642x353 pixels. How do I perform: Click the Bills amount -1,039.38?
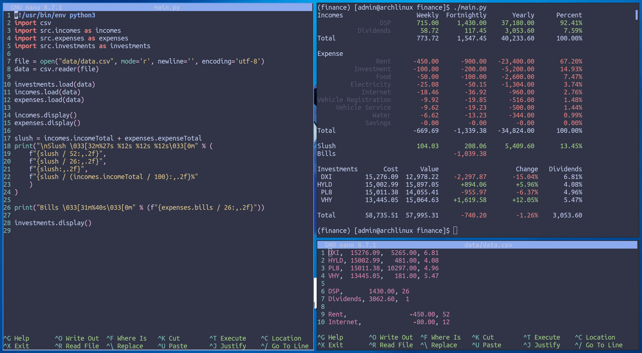point(470,154)
